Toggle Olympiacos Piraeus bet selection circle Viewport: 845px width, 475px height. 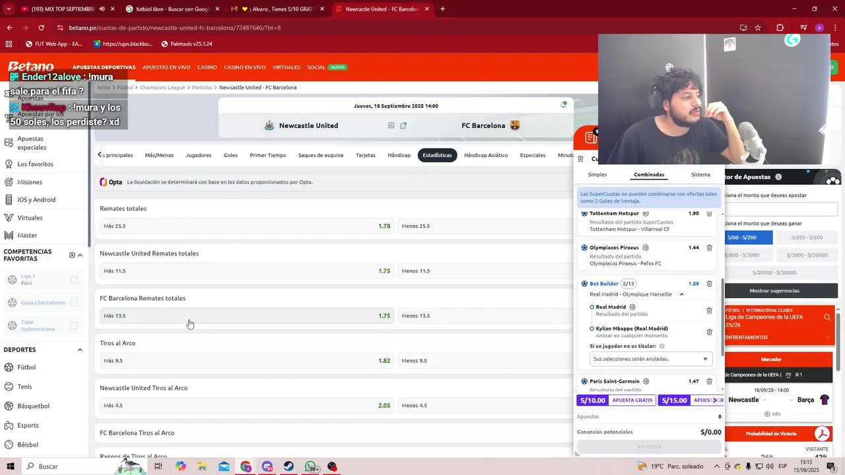tap(584, 248)
